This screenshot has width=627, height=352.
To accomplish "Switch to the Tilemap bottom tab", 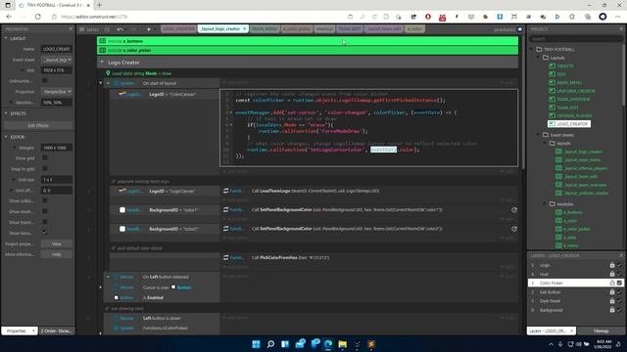I will tap(601, 330).
